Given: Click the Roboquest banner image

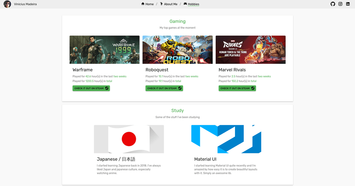Looking at the screenshot, I should (x=177, y=50).
